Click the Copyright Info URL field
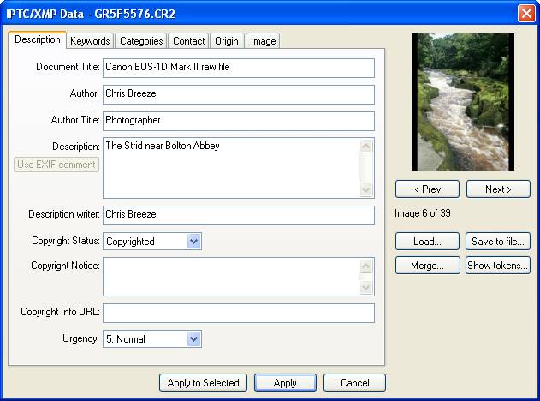This screenshot has height=401, width=540. coord(239,313)
